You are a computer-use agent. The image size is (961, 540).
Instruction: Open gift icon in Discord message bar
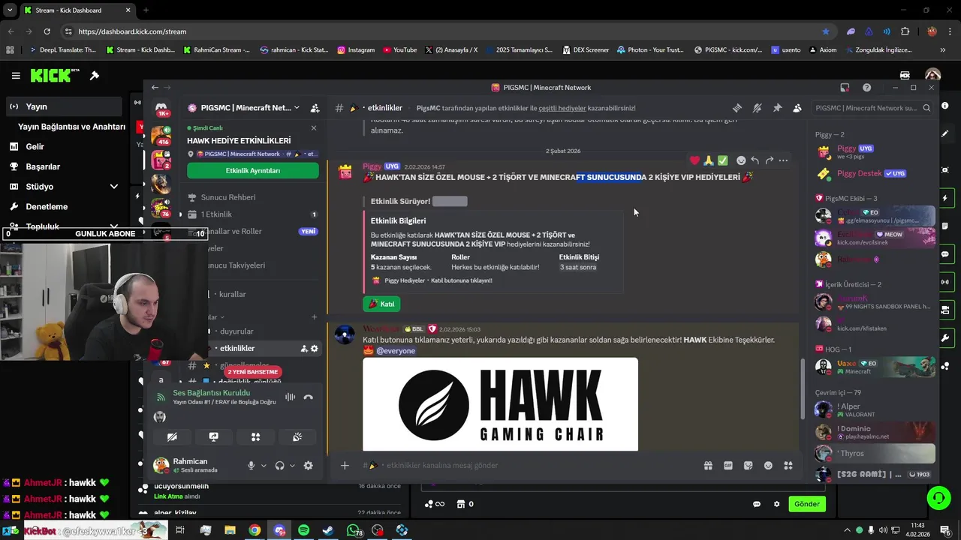tap(708, 466)
